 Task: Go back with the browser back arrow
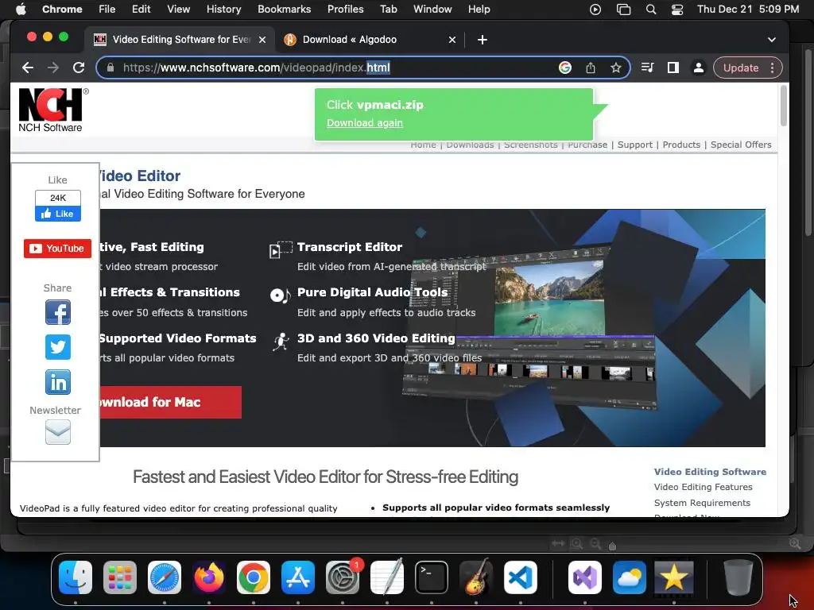click(x=28, y=68)
